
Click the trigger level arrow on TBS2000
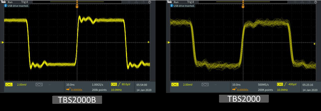315,44
